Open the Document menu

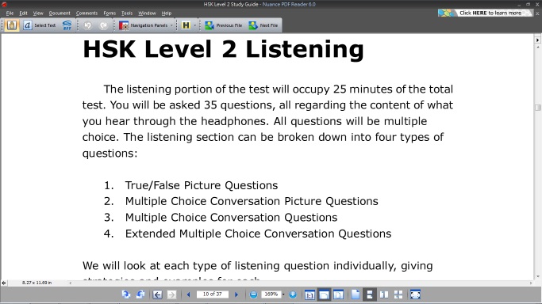click(x=60, y=13)
